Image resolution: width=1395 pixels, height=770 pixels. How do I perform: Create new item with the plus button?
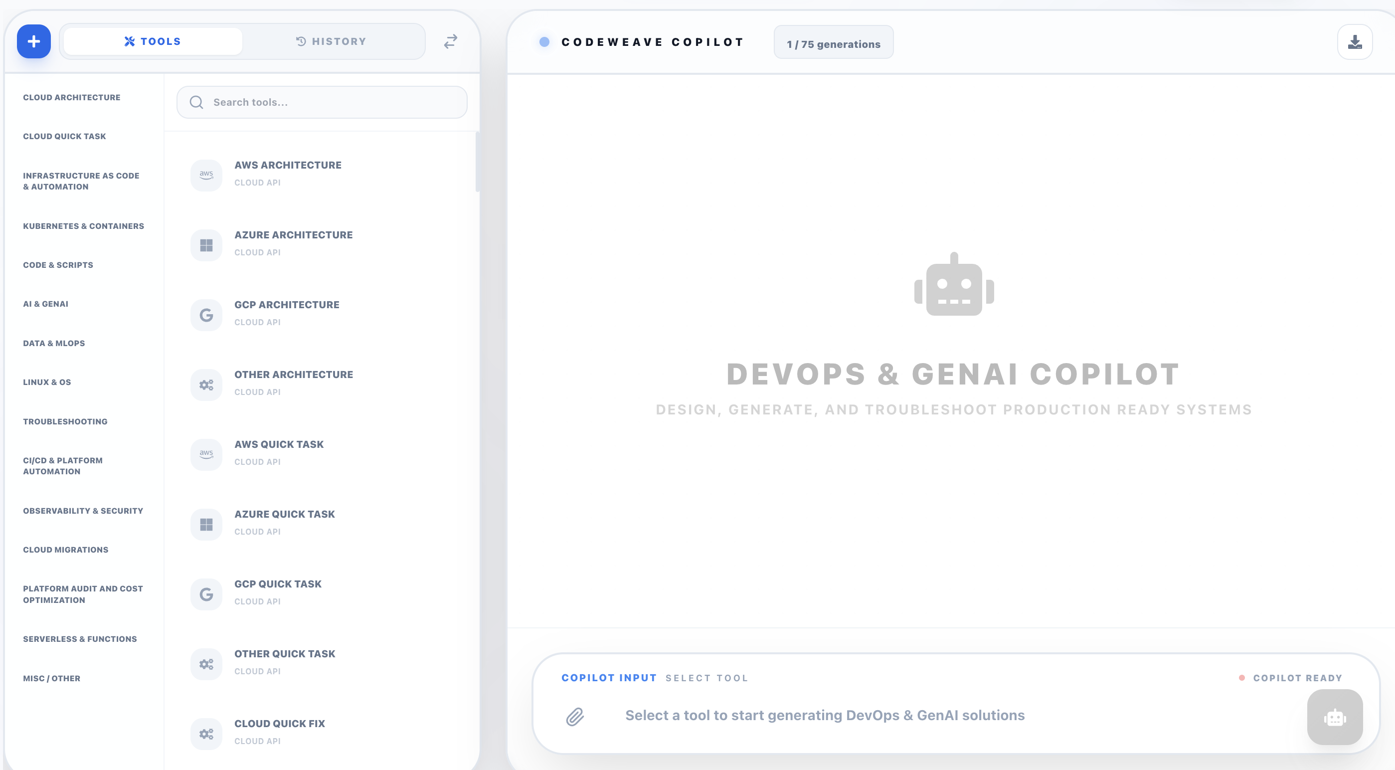click(x=33, y=41)
